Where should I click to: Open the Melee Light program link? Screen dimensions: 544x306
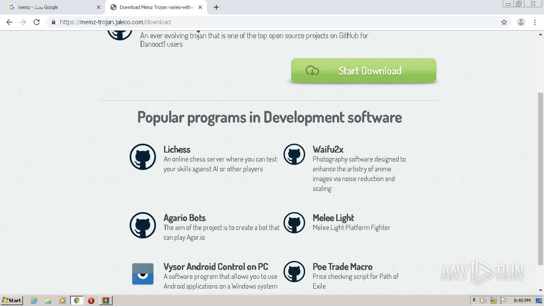333,218
